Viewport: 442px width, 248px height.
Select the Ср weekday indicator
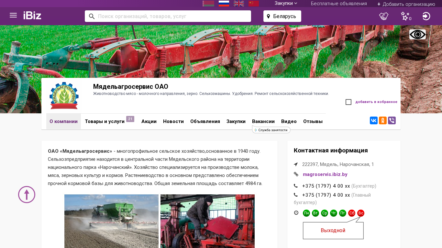[x=325, y=213]
